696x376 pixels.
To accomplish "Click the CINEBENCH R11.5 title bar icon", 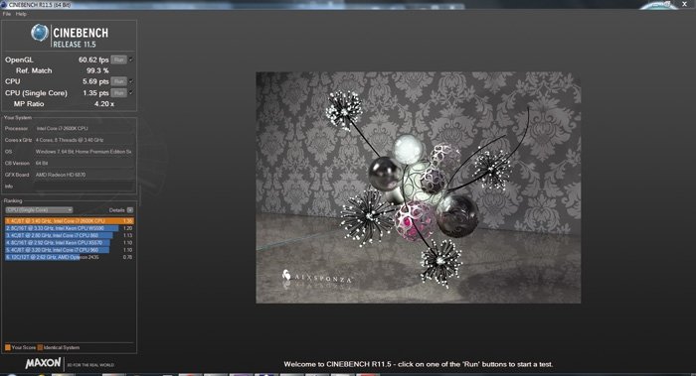I will coord(4,4).
